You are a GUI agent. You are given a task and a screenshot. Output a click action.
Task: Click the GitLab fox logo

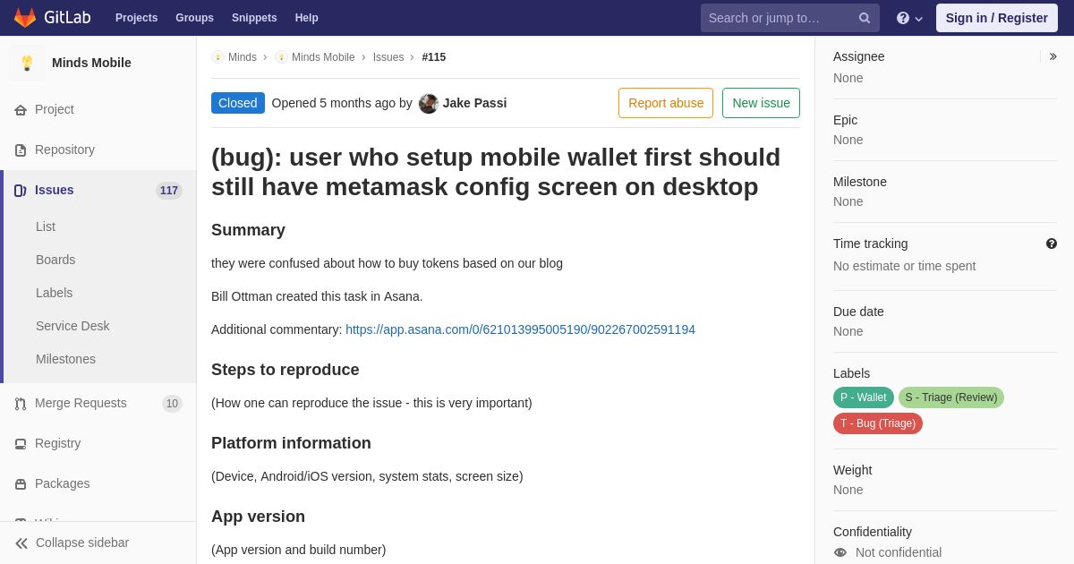(x=25, y=18)
